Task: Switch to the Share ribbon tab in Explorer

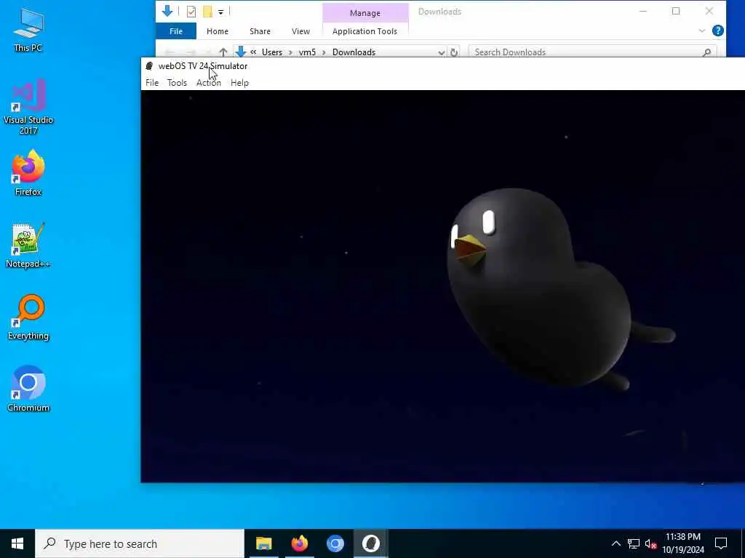Action: [x=260, y=31]
